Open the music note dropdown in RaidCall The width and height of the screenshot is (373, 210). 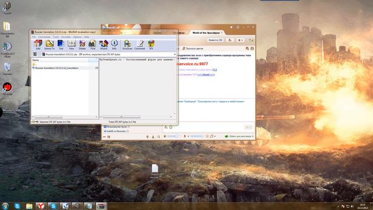[213, 136]
